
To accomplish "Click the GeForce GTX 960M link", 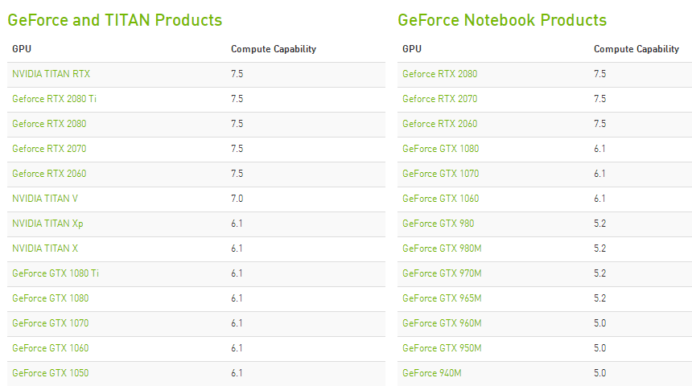I will [442, 323].
